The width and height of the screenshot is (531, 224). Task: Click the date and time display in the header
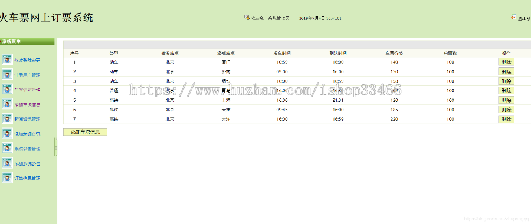(320, 19)
